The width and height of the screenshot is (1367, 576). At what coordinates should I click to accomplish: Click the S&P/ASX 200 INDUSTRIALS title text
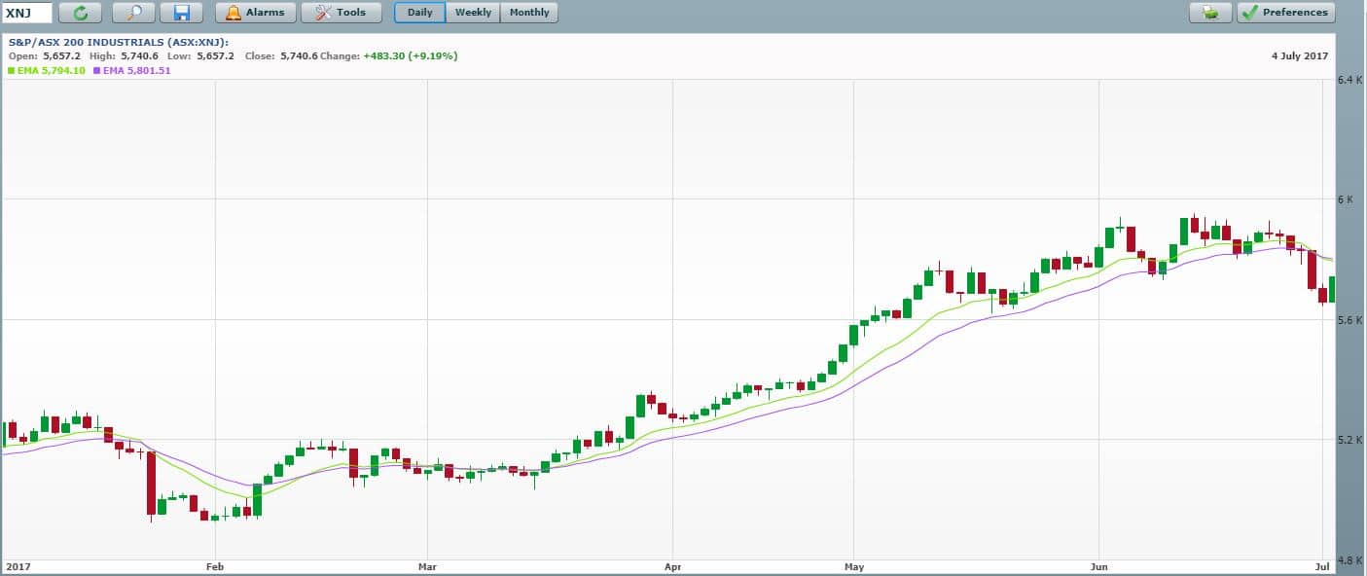pyautogui.click(x=118, y=43)
